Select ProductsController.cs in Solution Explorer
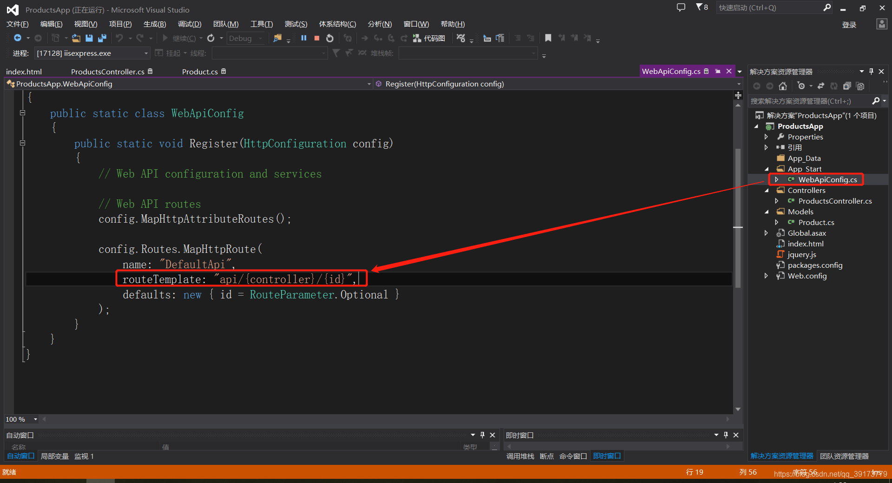Viewport: 892px width, 483px height. 835,201
